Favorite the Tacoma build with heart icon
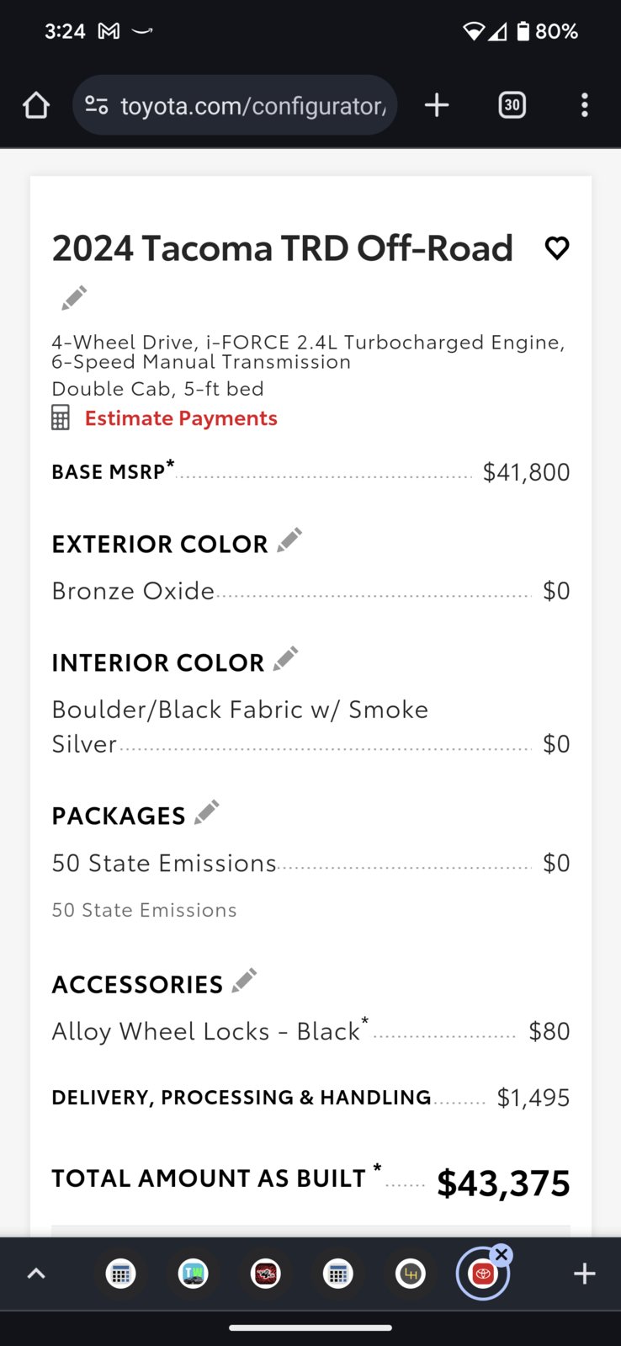 (x=557, y=247)
